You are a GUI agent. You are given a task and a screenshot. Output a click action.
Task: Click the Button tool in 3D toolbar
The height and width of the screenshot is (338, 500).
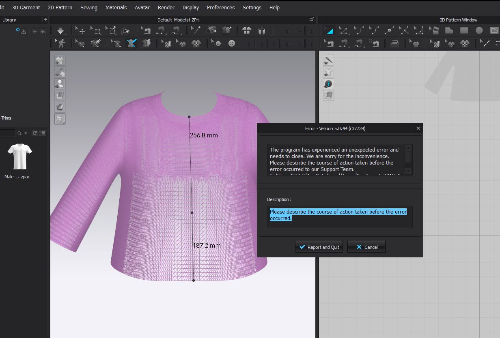click(232, 43)
